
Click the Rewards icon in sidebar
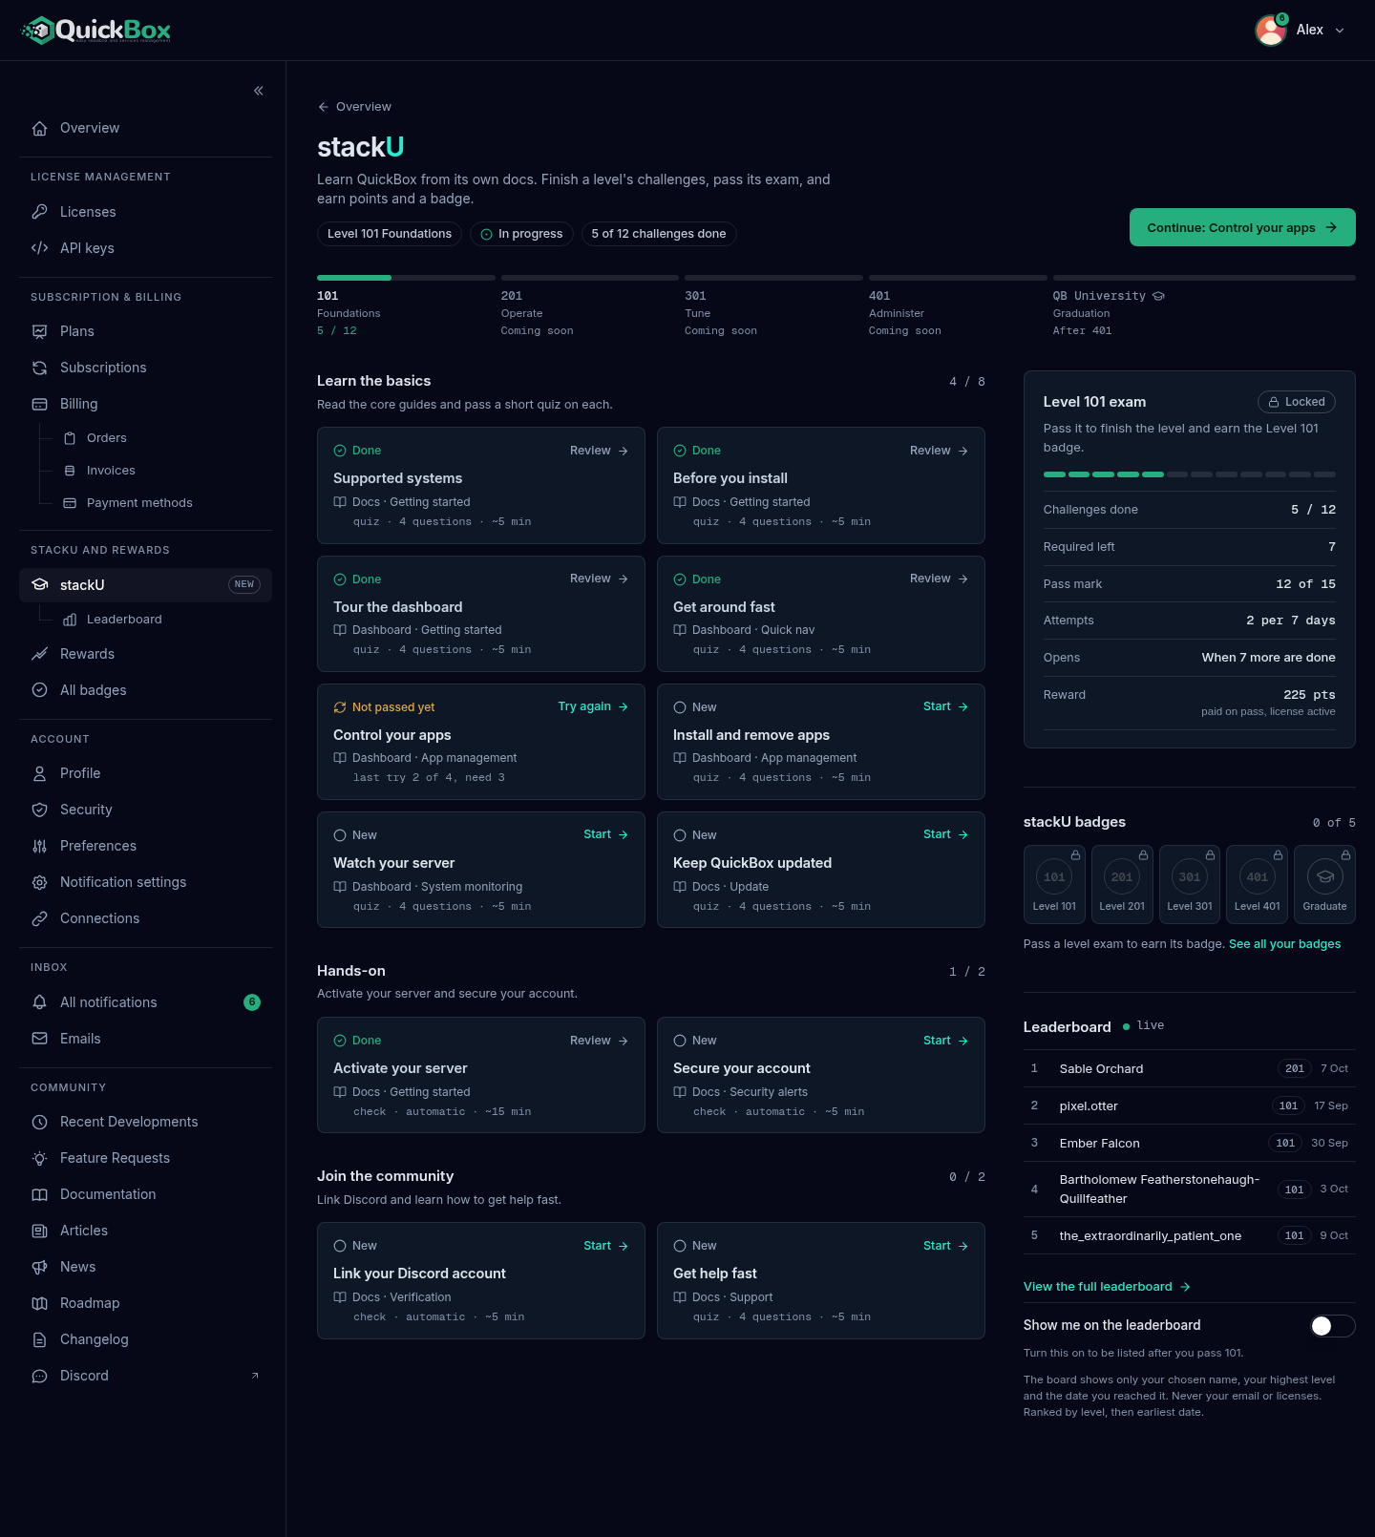(40, 654)
